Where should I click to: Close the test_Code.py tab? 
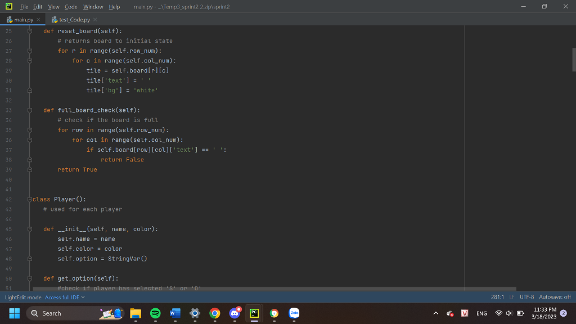tap(95, 20)
